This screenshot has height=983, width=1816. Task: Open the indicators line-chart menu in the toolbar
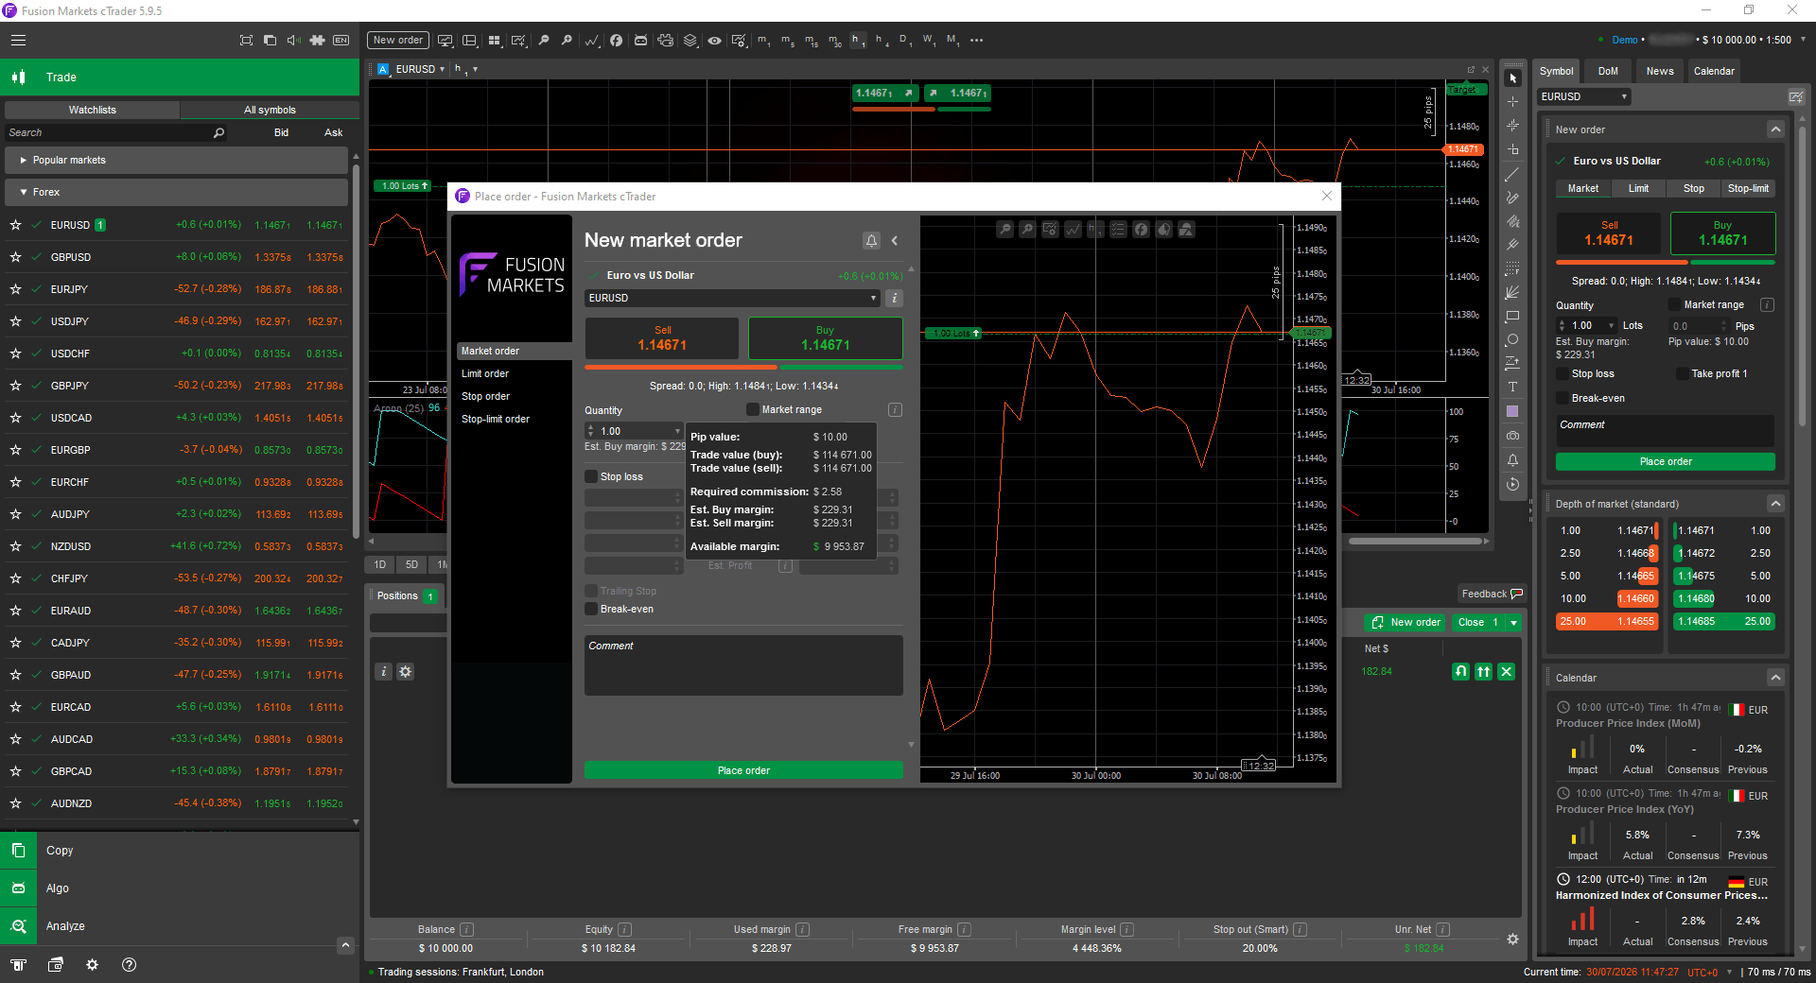point(592,40)
